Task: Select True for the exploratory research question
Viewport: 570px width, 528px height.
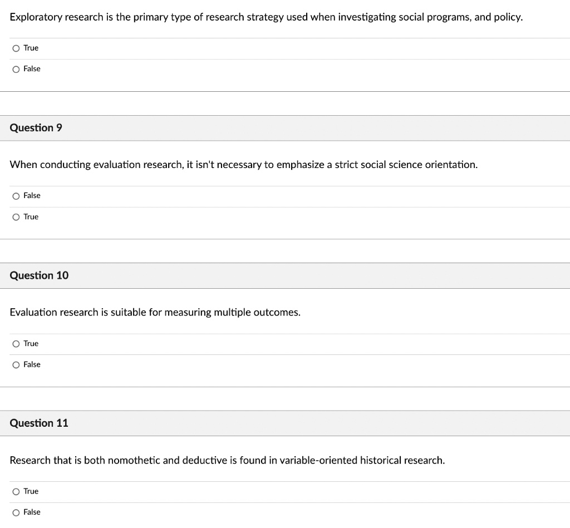Action: pyautogui.click(x=17, y=48)
